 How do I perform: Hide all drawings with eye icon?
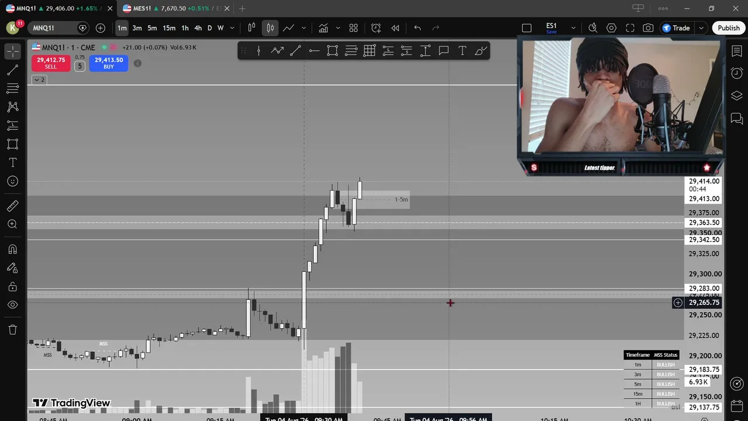[x=12, y=305]
